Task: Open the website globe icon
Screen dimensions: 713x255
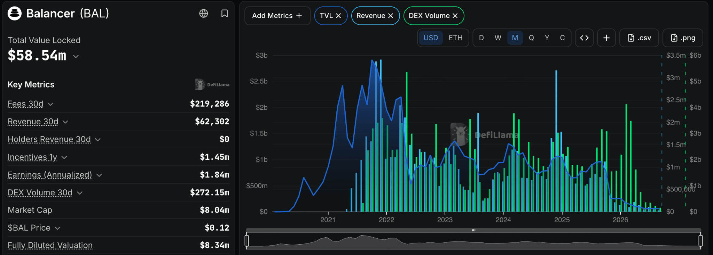Action: (x=204, y=14)
